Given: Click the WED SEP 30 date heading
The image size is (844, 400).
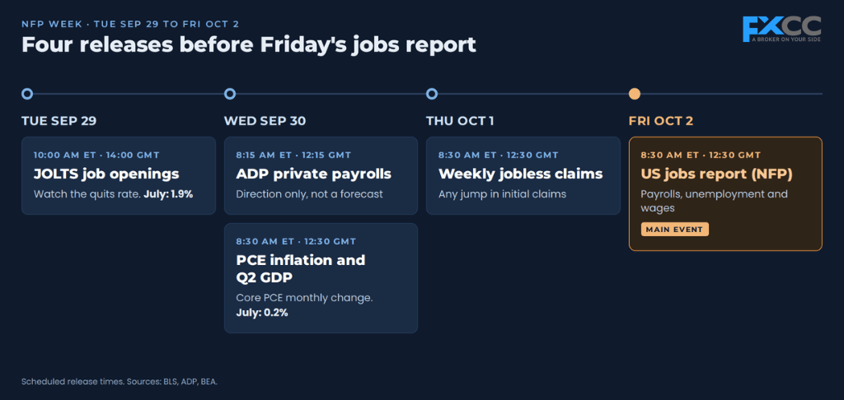Looking at the screenshot, I should pyautogui.click(x=265, y=121).
